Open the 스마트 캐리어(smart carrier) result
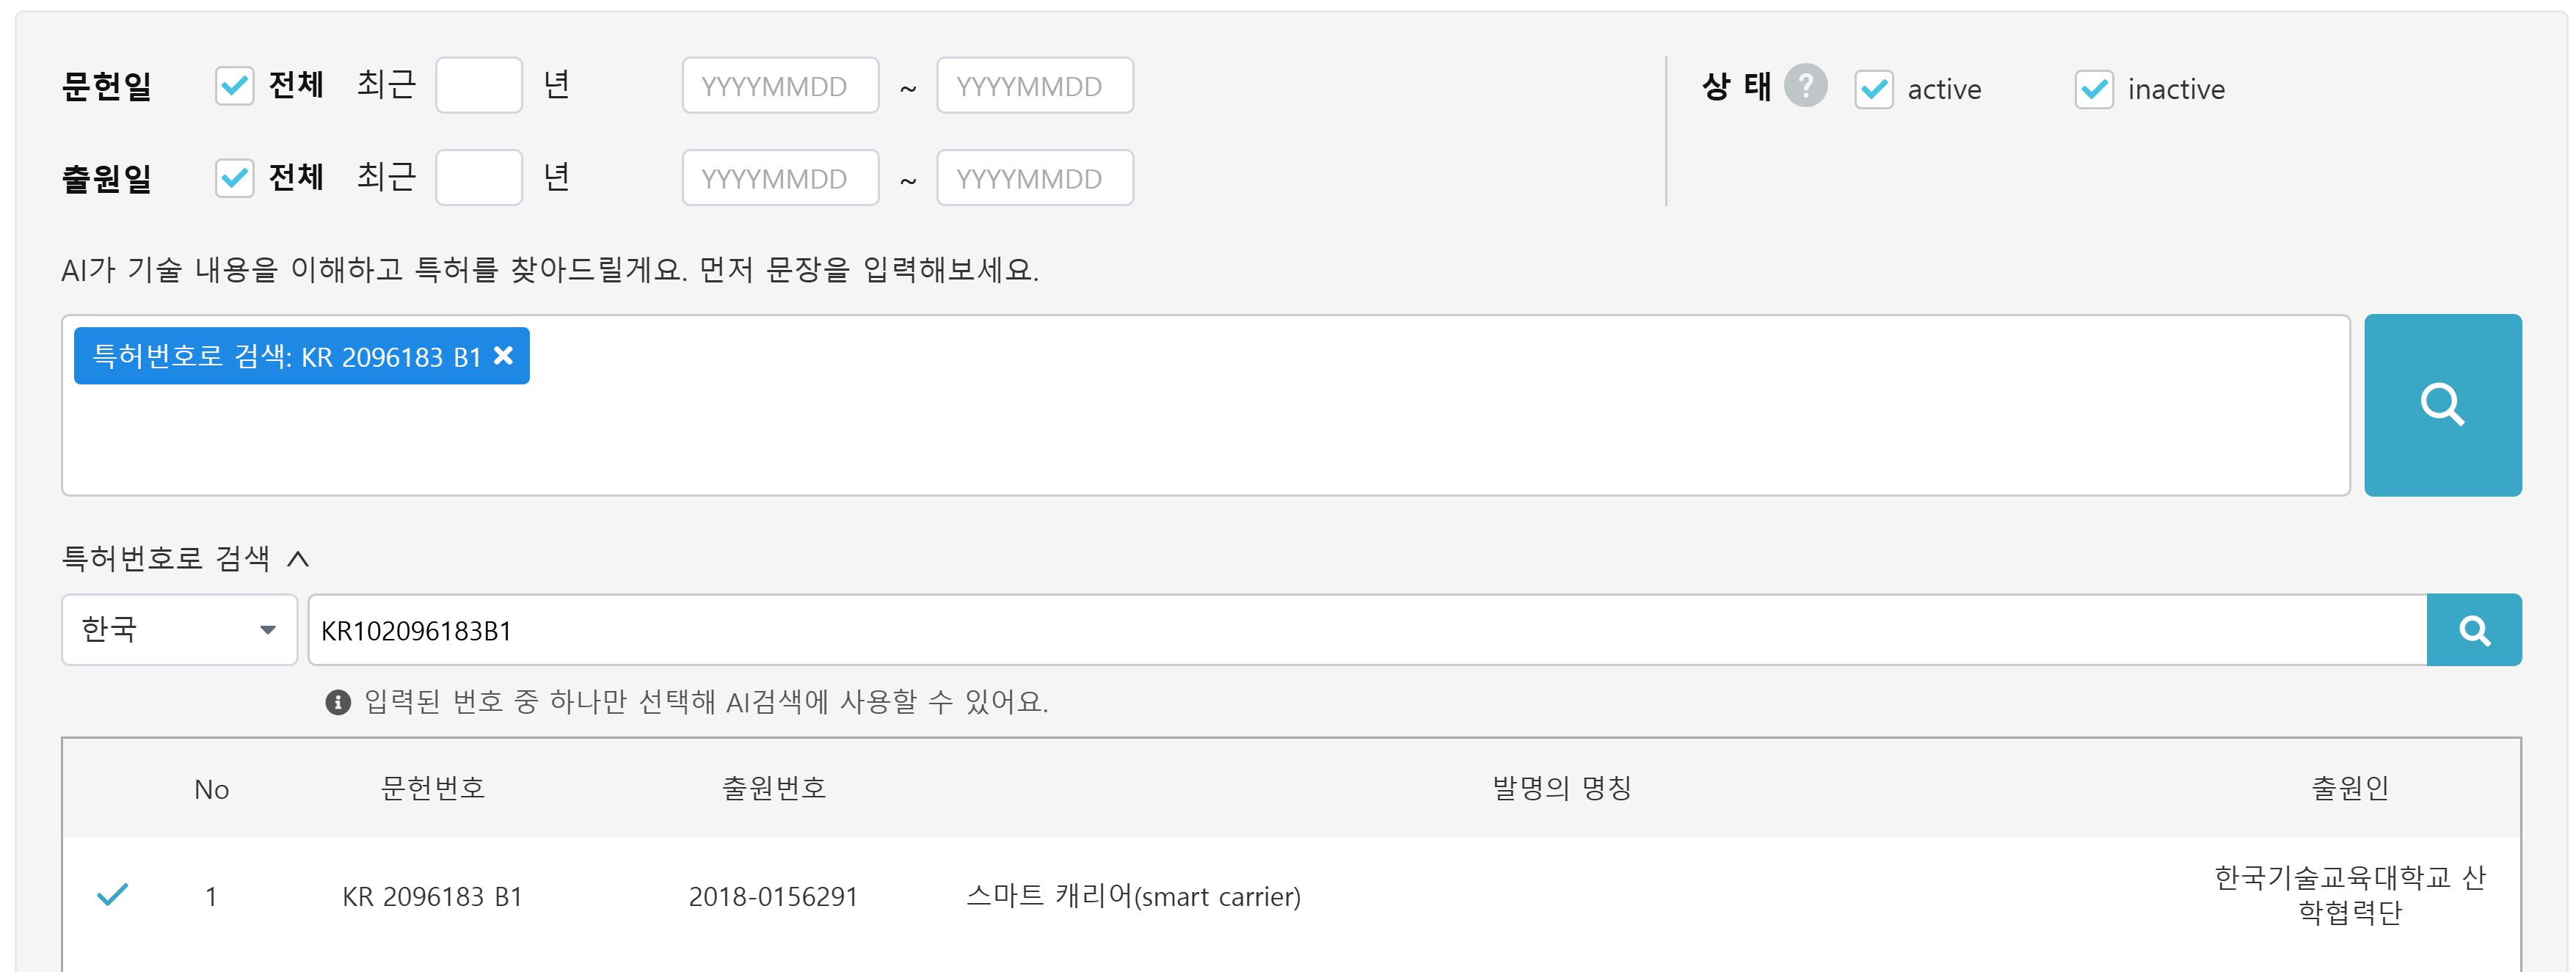 click(x=1133, y=896)
